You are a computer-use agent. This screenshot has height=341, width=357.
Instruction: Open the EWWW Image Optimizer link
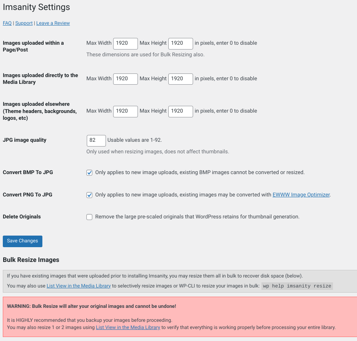point(301,195)
